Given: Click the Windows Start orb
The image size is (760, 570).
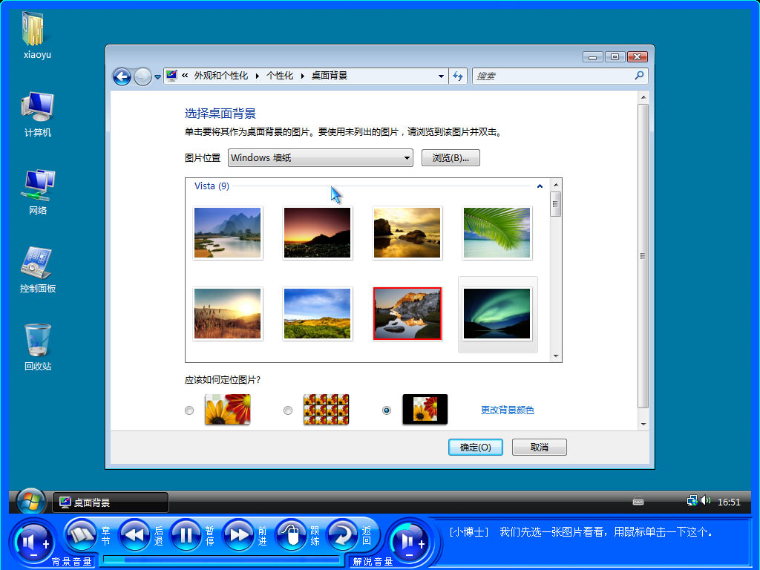Looking at the screenshot, I should click(30, 502).
